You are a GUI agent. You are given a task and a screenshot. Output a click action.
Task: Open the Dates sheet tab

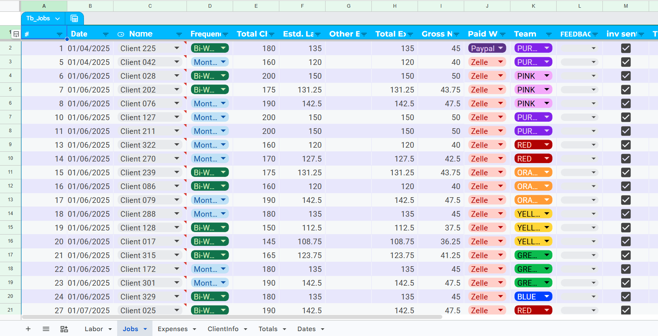click(306, 329)
